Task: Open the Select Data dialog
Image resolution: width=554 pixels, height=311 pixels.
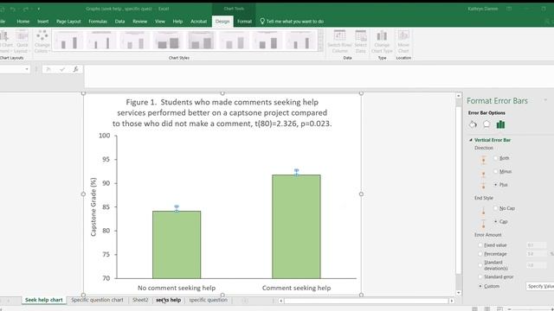Action: (360, 41)
